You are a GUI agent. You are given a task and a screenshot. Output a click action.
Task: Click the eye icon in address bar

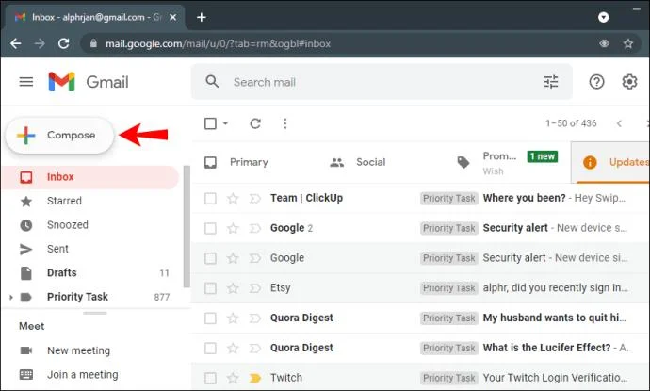coord(604,43)
